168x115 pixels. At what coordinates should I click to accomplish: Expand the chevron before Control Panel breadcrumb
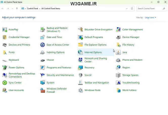click(25, 9)
